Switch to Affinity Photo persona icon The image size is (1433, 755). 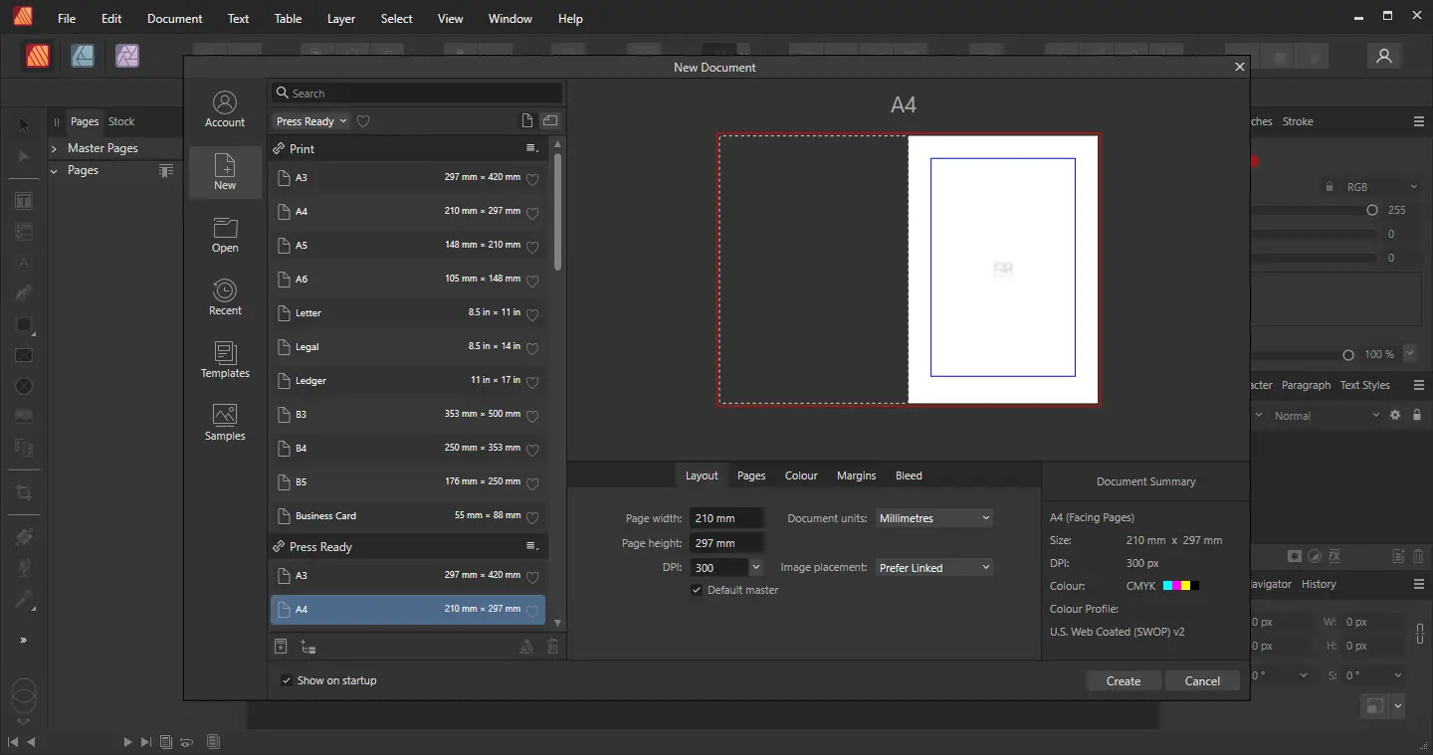pos(126,56)
